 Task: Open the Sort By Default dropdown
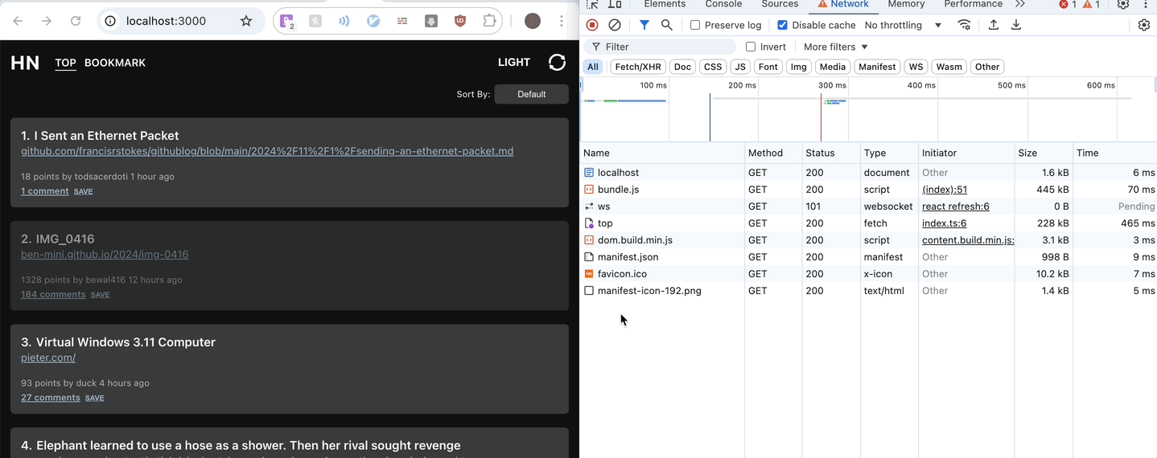point(531,94)
